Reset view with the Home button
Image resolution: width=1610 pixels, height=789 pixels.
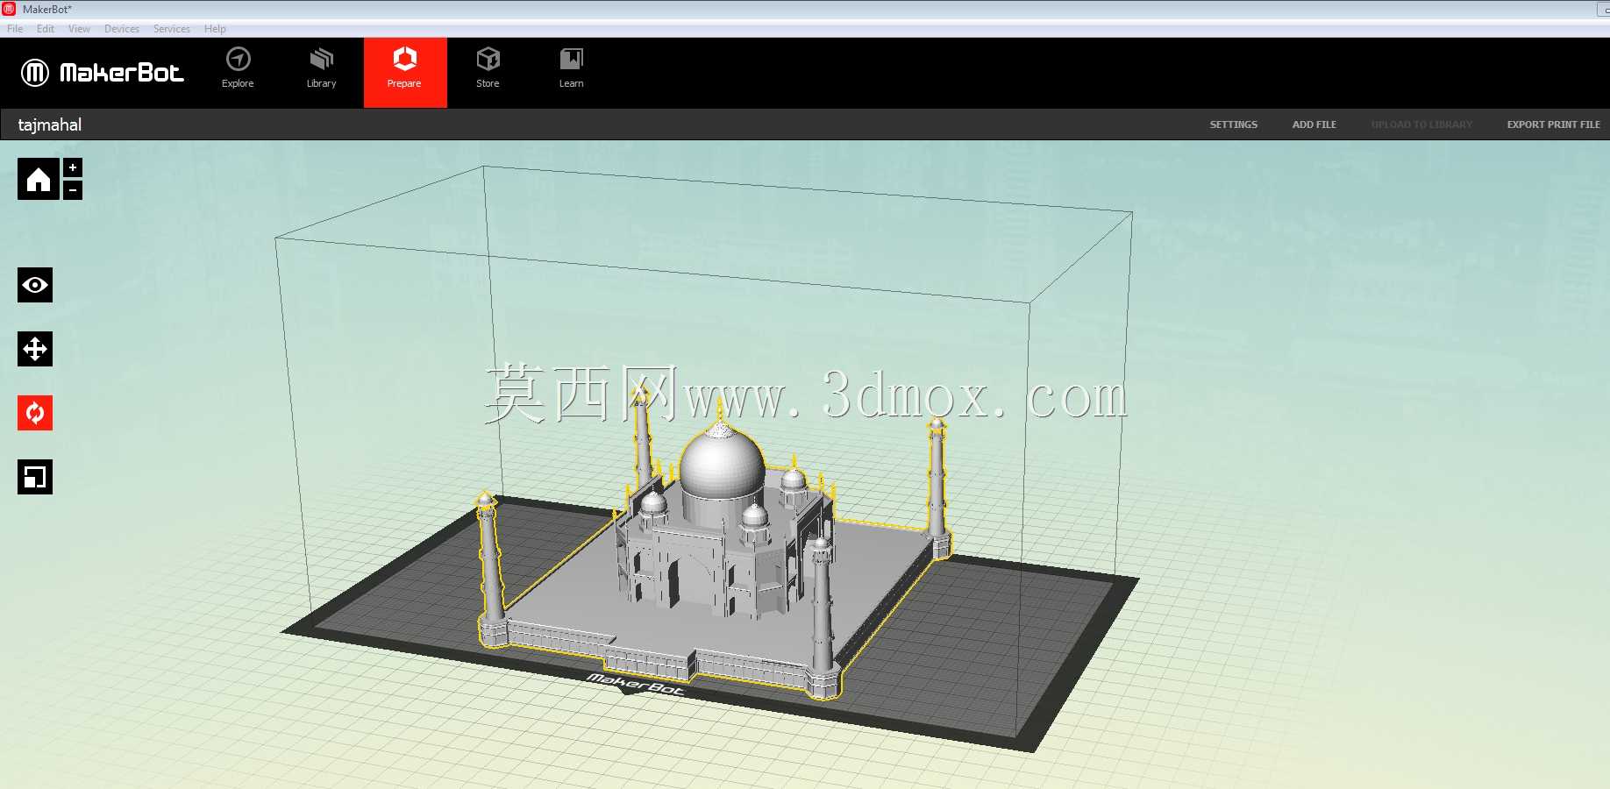coord(39,179)
